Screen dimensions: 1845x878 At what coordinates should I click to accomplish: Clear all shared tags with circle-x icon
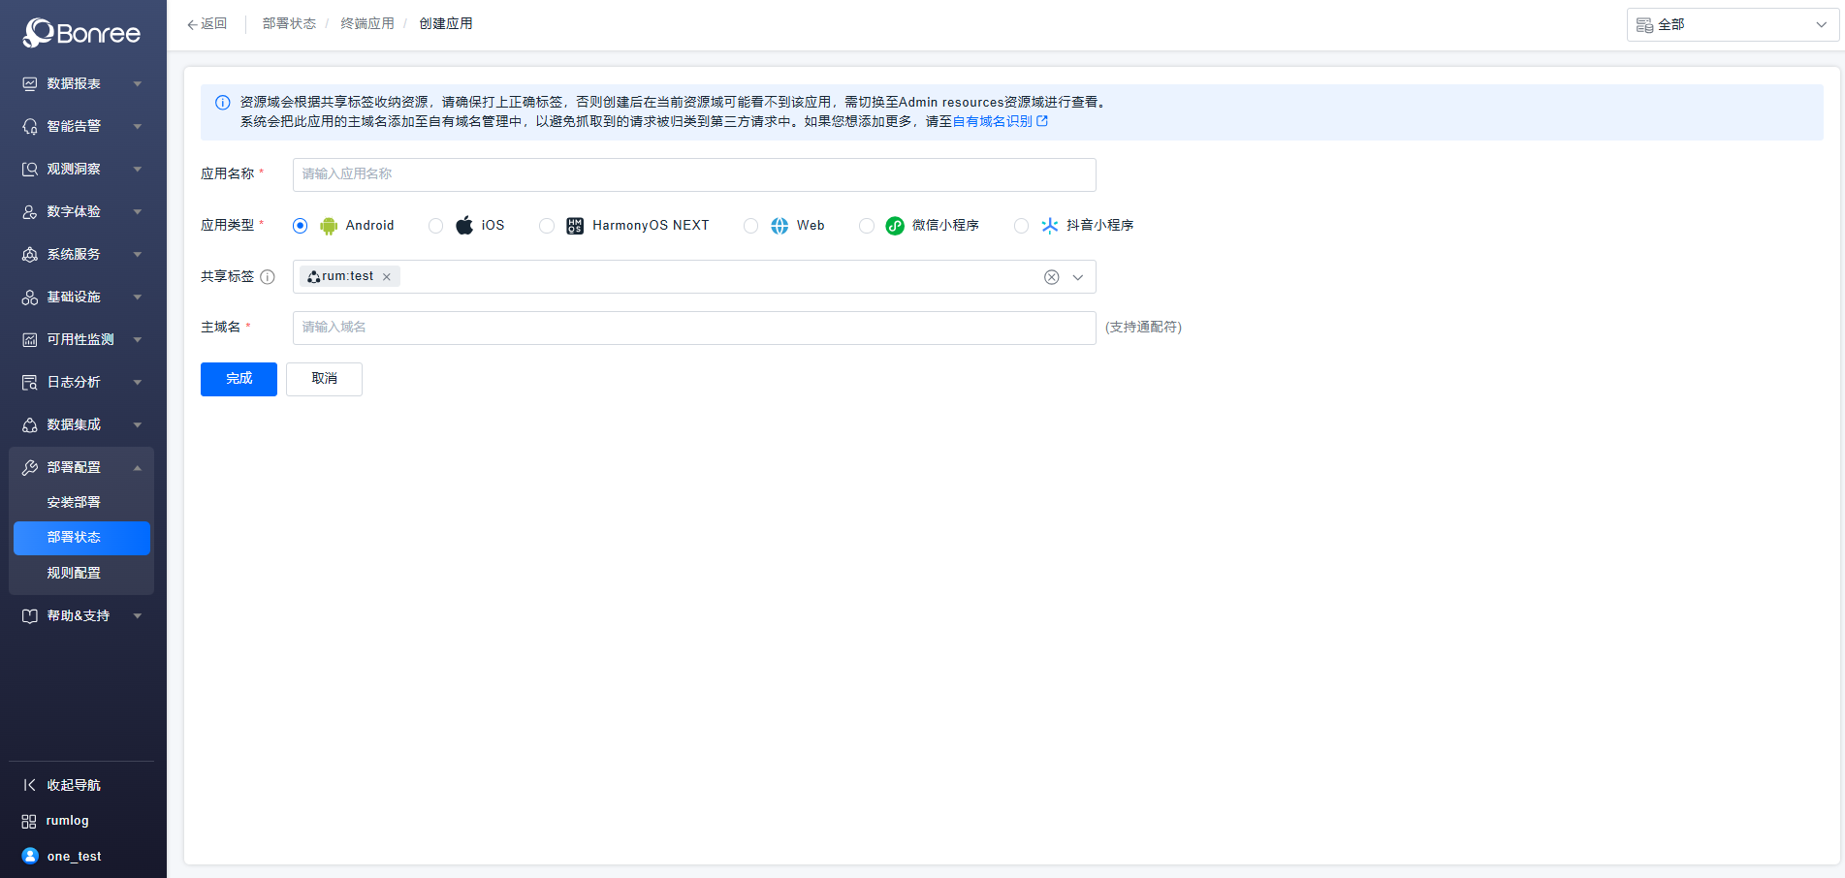click(x=1051, y=277)
